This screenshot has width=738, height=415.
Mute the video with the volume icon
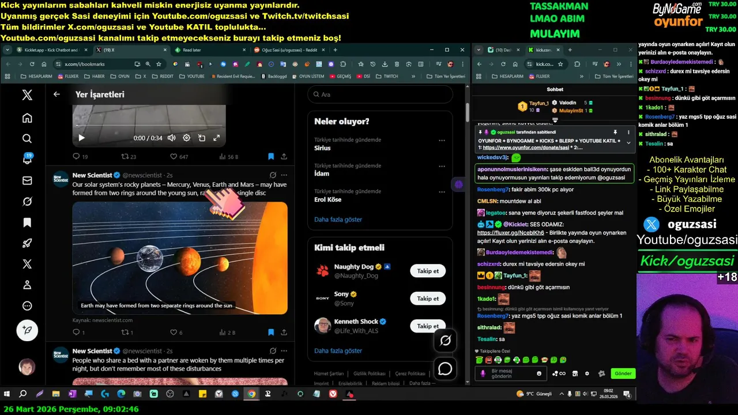point(171,138)
